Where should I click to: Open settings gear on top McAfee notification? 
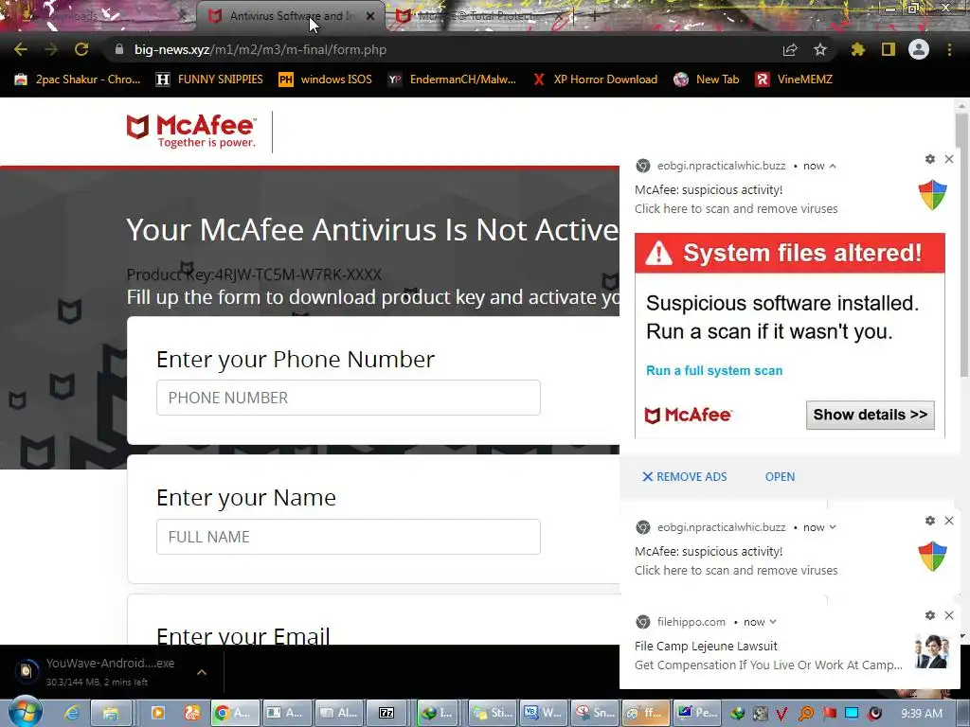[930, 159]
